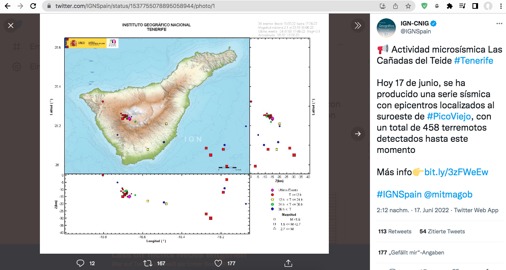Share the tweet with the share icon

coord(288,263)
